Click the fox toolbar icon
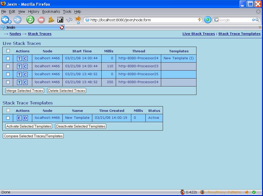Viewport: 263px width, 196px height. [x=78, y=19]
